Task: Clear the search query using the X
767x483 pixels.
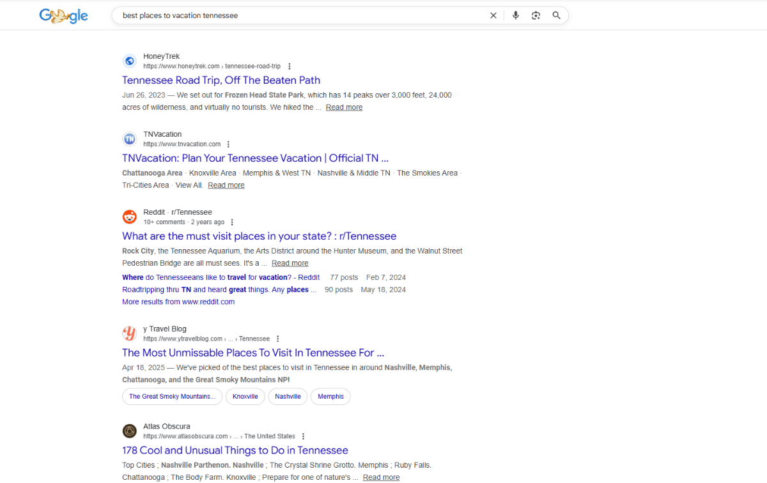Action: pos(493,15)
